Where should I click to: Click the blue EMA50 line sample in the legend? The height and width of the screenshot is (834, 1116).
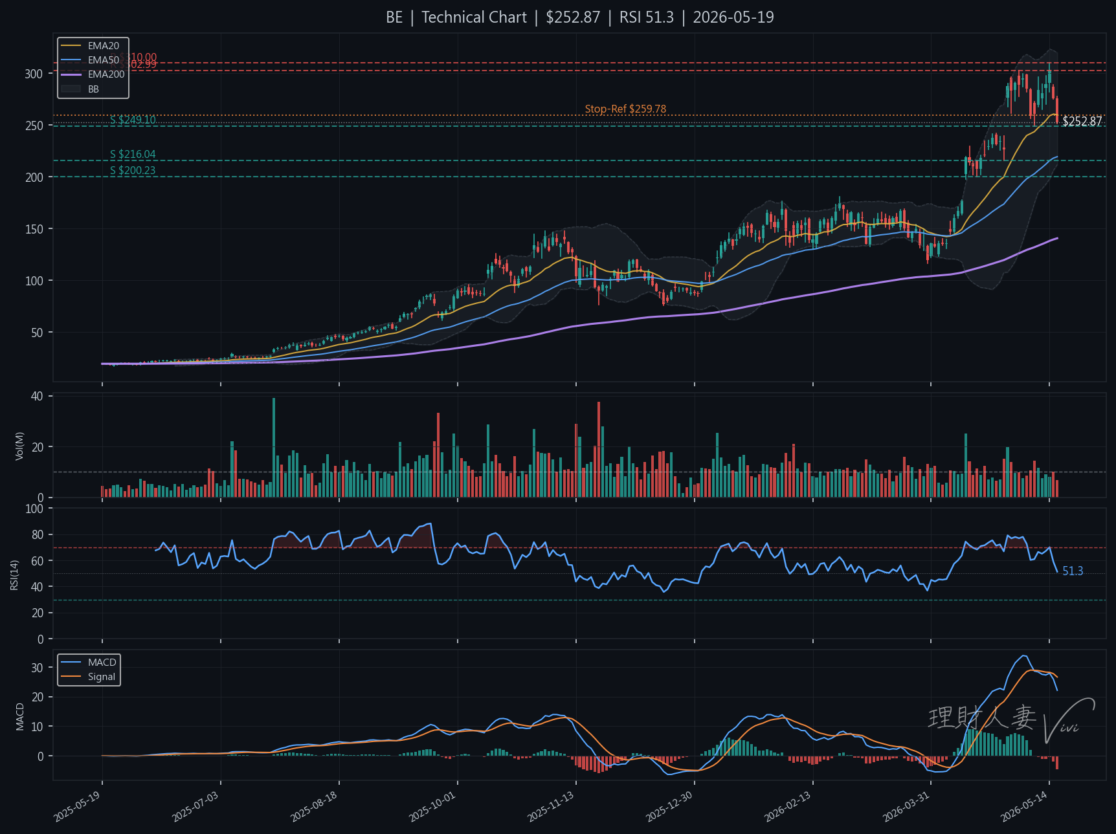tap(71, 60)
